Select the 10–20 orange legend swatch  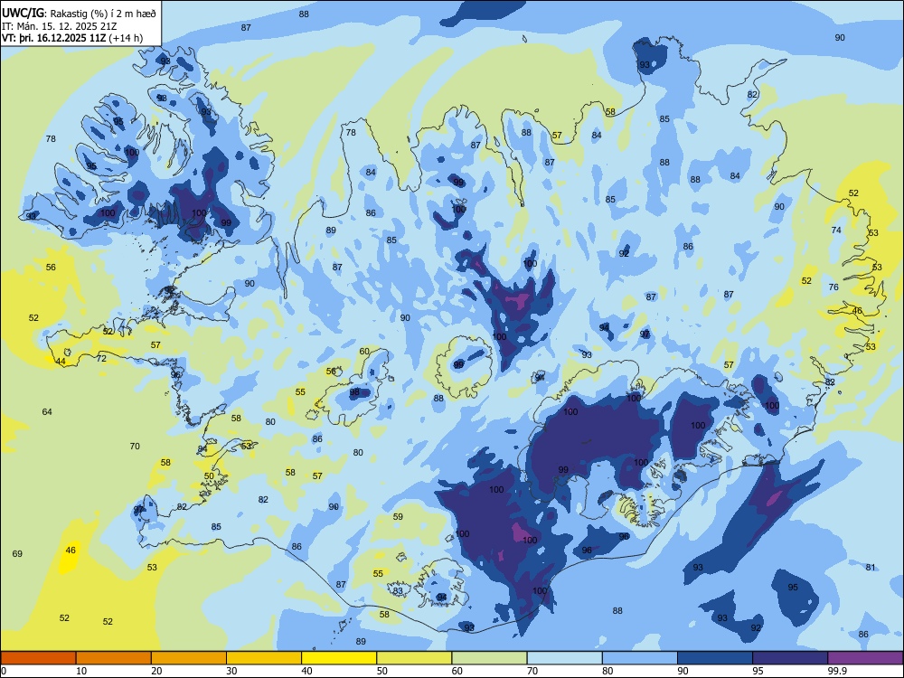point(114,658)
